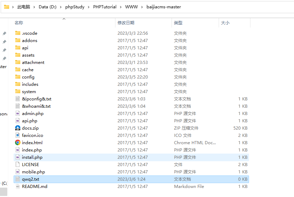Select the file name install.php
The height and width of the screenshot is (197, 294).
tap(32, 157)
